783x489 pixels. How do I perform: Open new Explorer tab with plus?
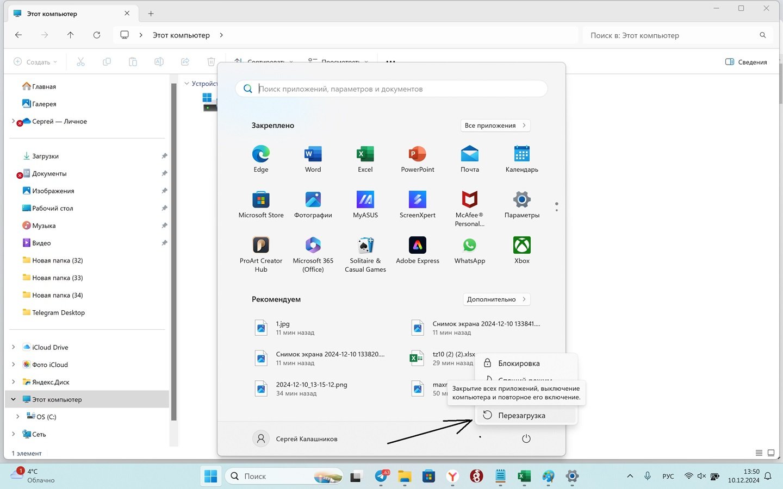(x=151, y=14)
